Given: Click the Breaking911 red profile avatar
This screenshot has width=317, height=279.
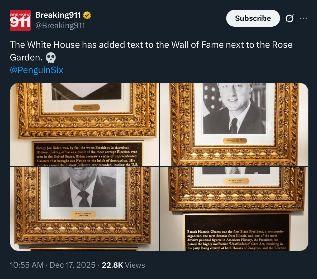Looking at the screenshot, I should pyautogui.click(x=20, y=20).
